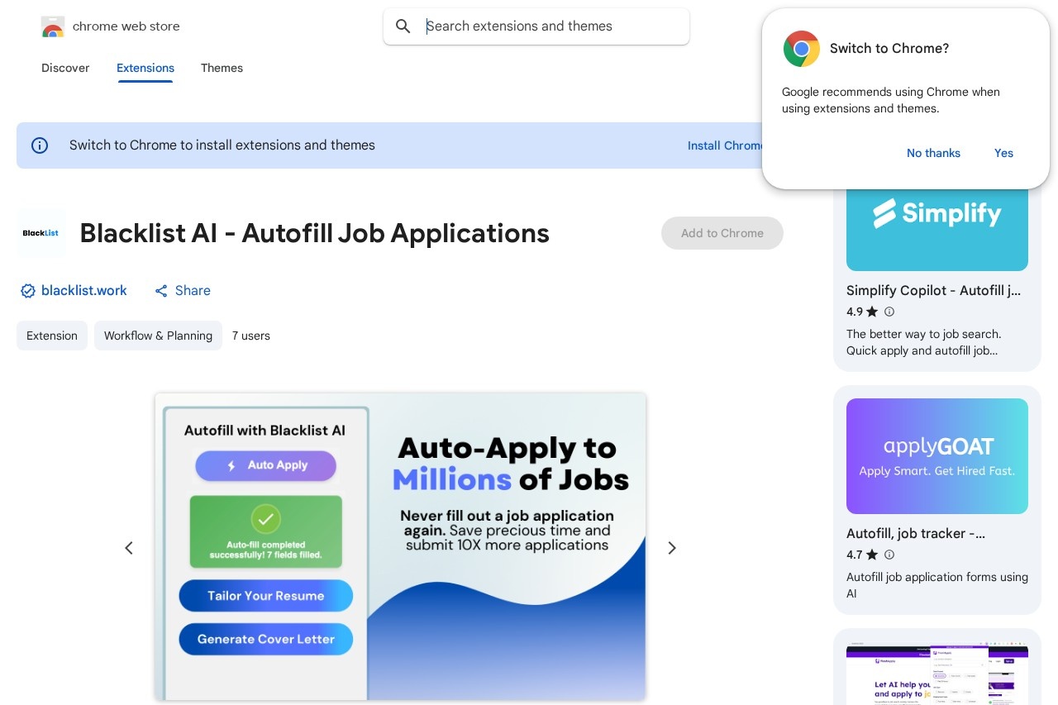
Task: Click the info icon in blue banner
Action: click(x=40, y=145)
